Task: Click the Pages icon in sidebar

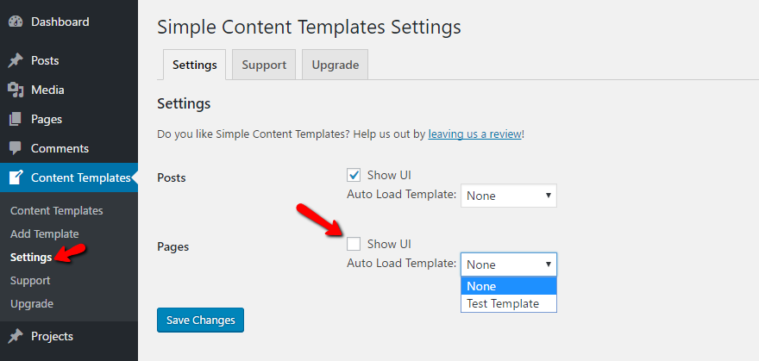Action: pos(16,119)
